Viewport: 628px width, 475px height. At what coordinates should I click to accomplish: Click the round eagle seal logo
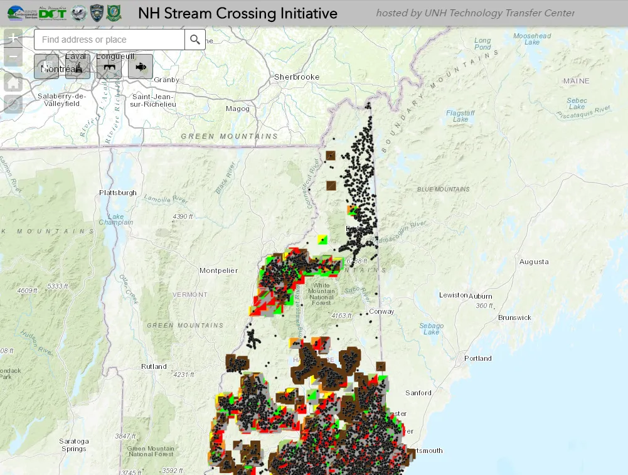[78, 13]
